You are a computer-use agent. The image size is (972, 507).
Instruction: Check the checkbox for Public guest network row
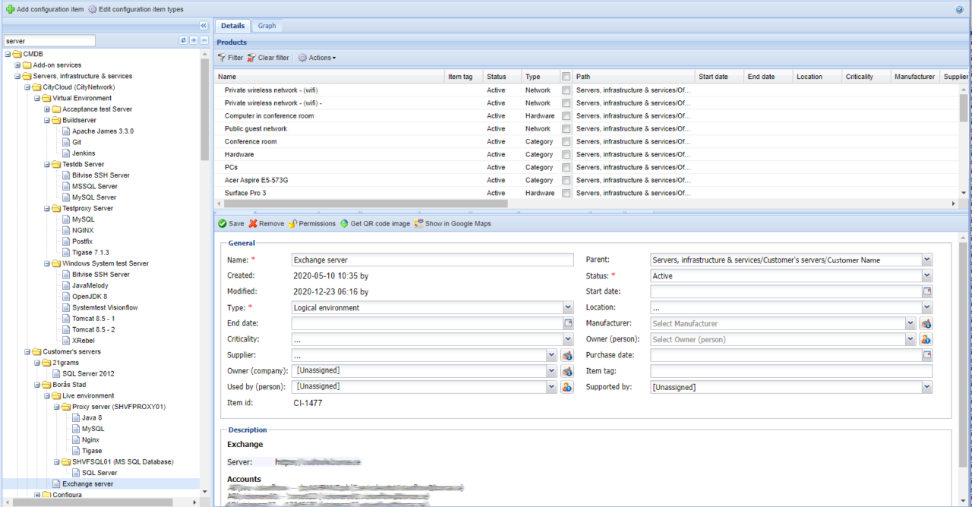[566, 128]
